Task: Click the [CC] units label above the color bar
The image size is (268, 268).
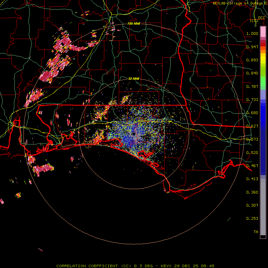Action: pyautogui.click(x=254, y=21)
